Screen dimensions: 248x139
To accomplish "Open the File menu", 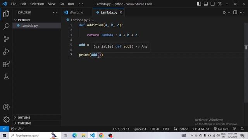I will (x=14, y=4).
